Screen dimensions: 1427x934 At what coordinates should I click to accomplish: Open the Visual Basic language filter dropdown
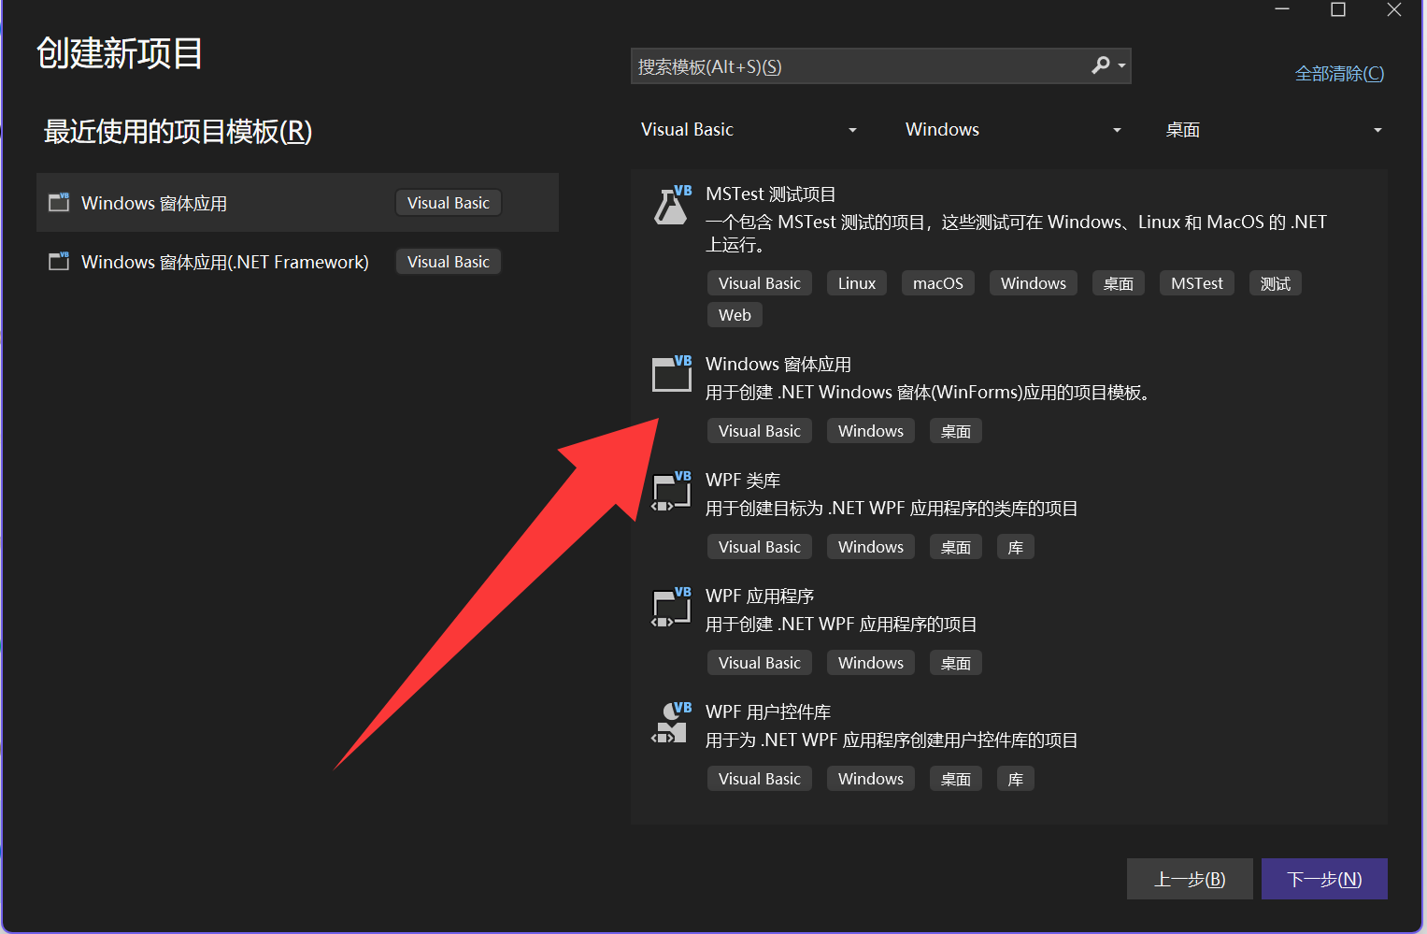(749, 130)
